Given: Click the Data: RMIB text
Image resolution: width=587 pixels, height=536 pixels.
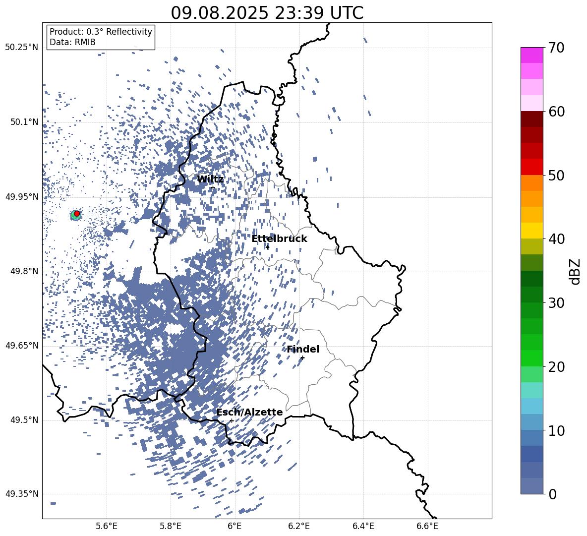Looking at the screenshot, I should (x=72, y=42).
